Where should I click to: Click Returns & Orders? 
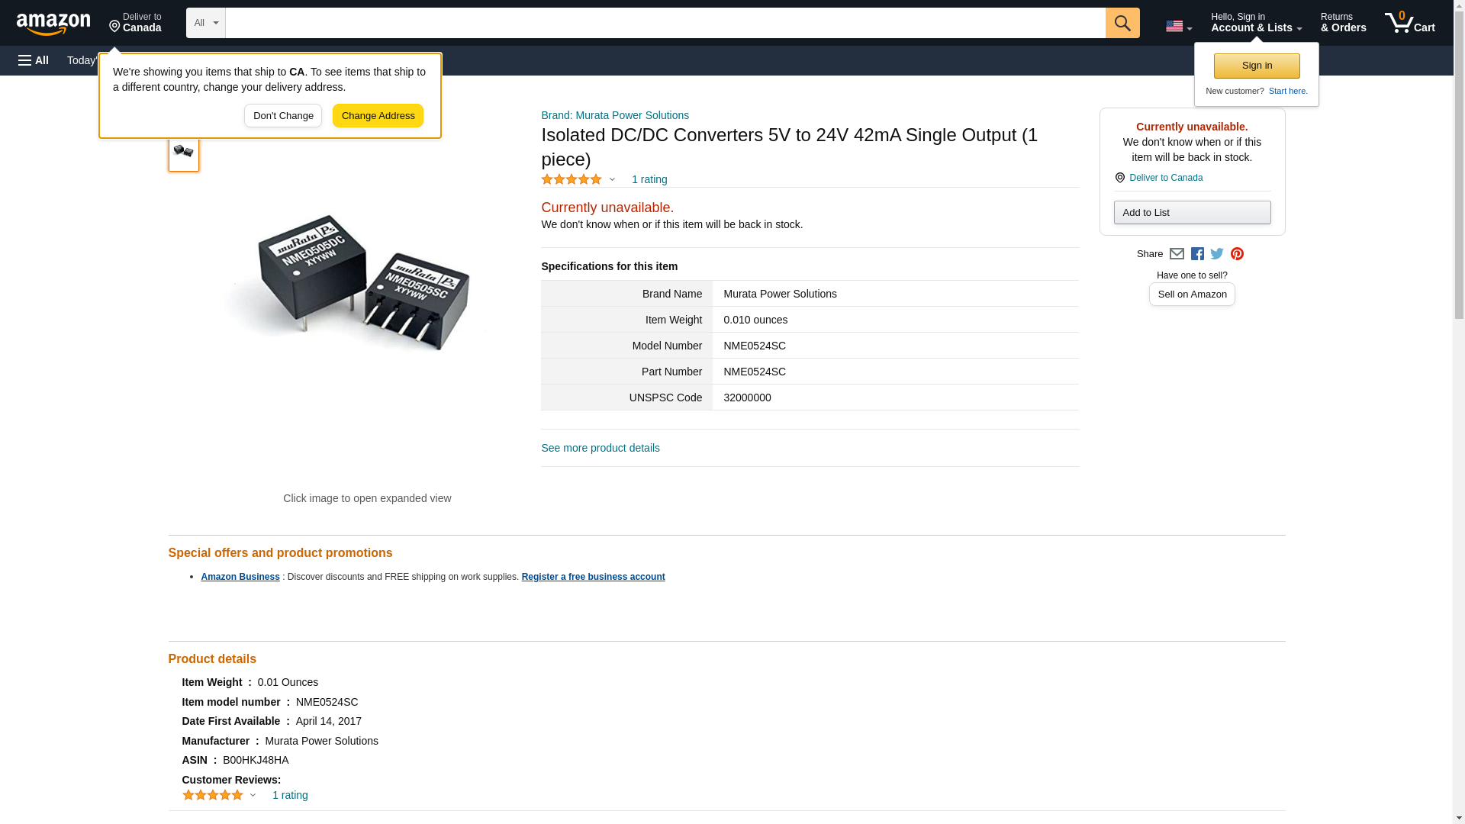(1343, 23)
